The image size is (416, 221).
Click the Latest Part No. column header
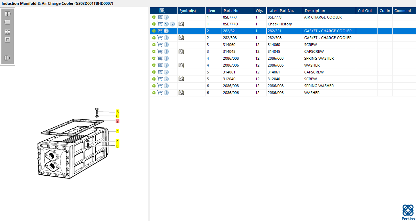(285, 11)
